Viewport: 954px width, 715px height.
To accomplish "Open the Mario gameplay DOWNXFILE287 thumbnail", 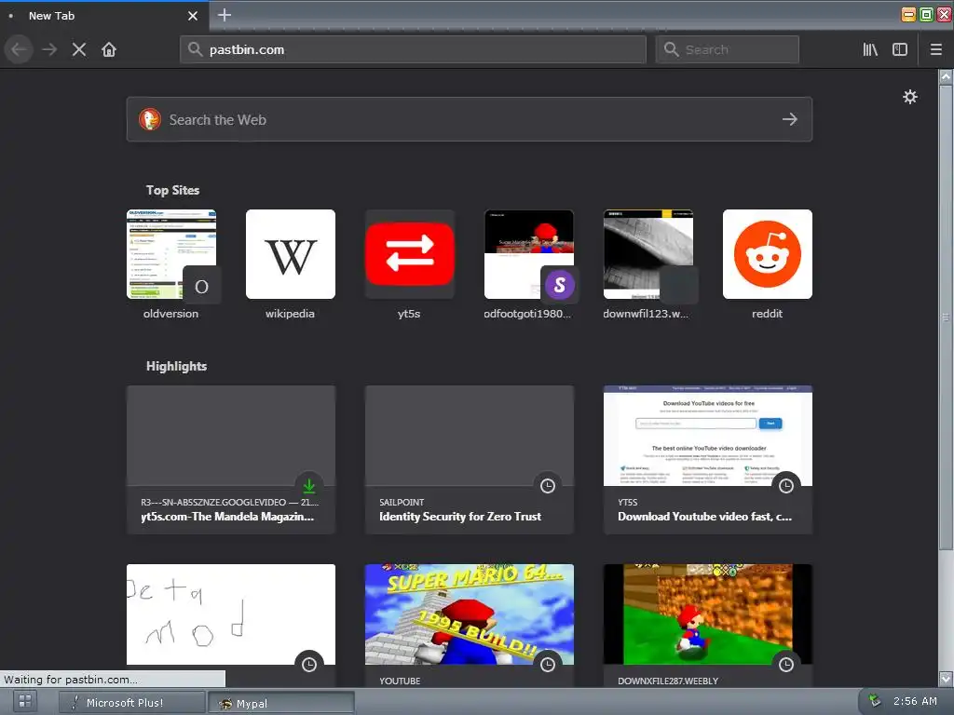I will tap(708, 614).
